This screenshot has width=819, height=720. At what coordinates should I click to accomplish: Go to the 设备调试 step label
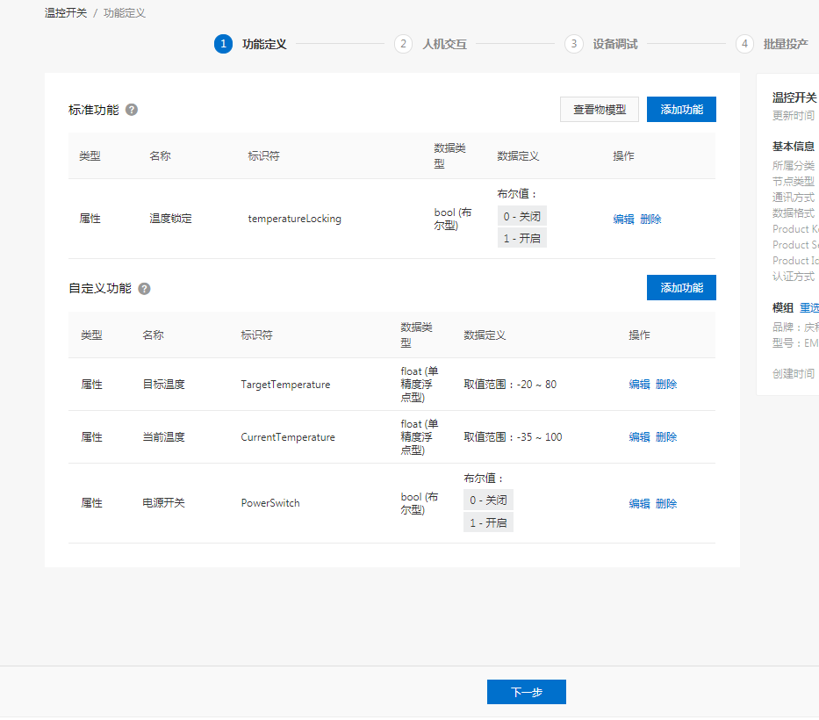[x=614, y=44]
